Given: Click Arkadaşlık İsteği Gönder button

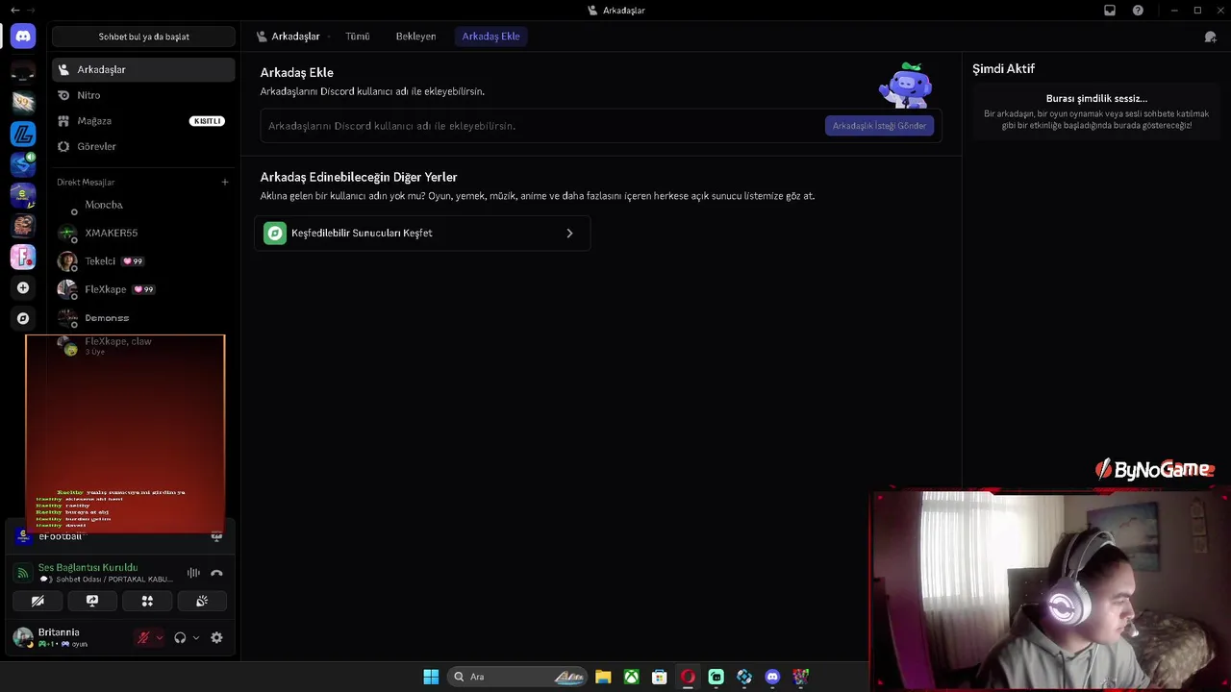Looking at the screenshot, I should [879, 126].
